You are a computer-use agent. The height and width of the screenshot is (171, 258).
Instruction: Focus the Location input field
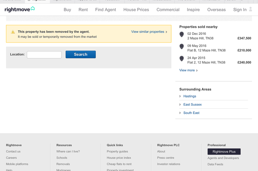coord(44,55)
